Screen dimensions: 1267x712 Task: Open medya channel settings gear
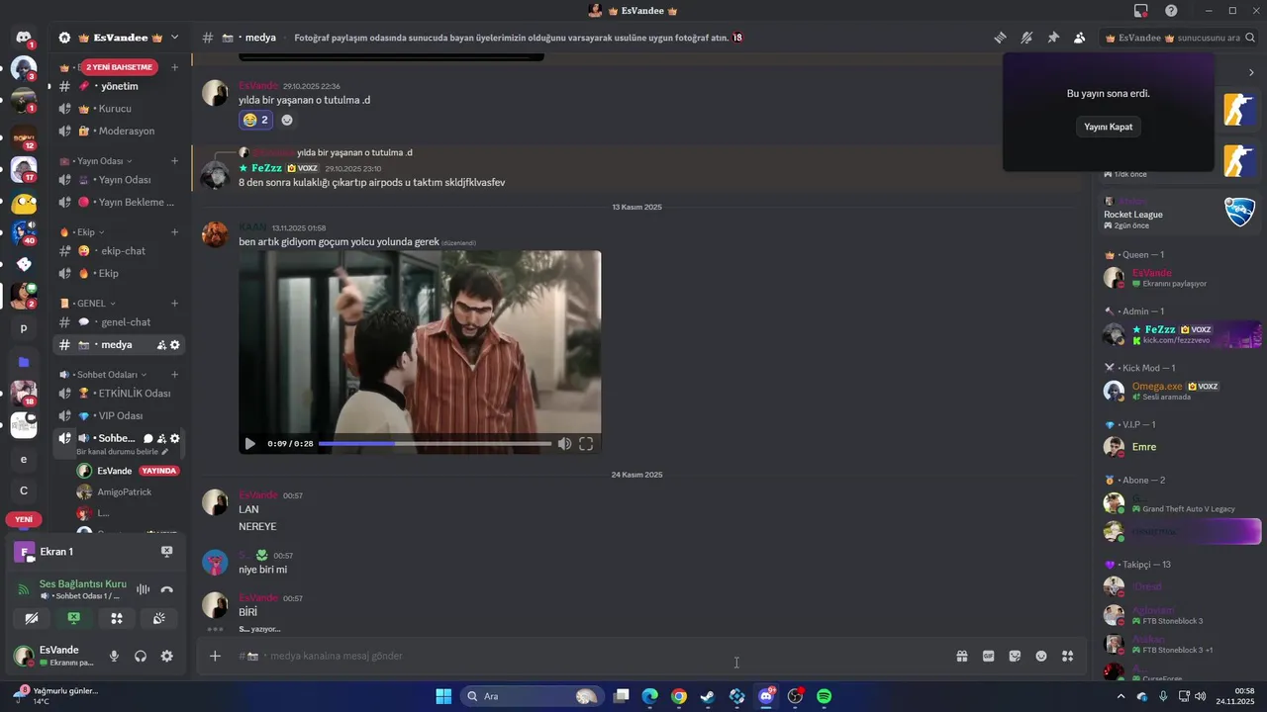pos(175,345)
